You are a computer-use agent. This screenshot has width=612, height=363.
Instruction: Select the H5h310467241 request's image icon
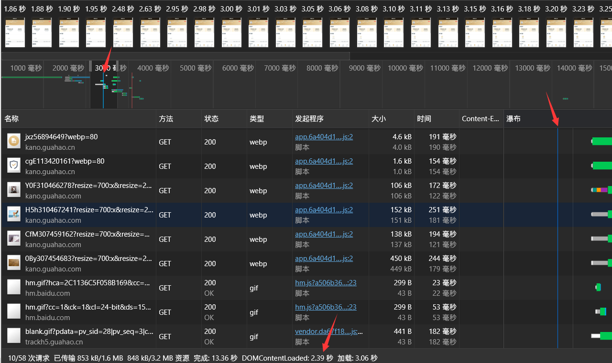(x=14, y=214)
